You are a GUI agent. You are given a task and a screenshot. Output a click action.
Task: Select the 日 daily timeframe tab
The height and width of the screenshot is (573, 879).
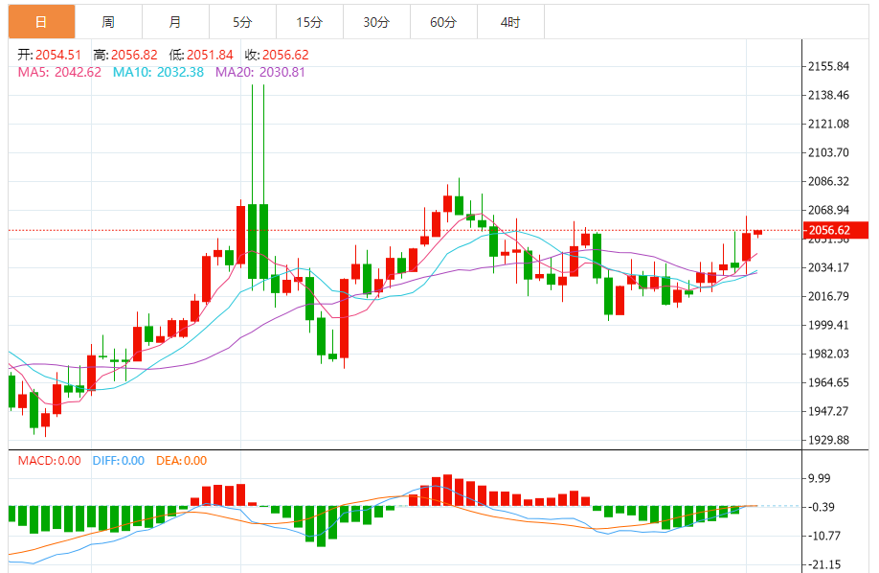[41, 22]
